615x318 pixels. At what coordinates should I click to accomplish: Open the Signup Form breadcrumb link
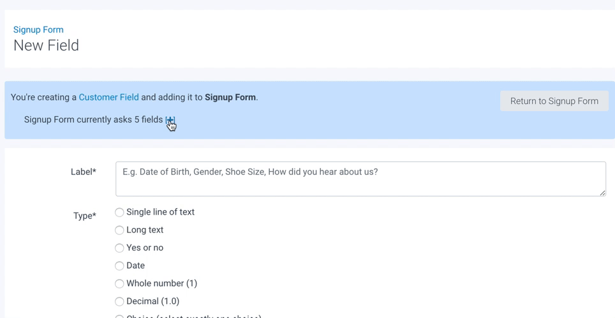coord(38,29)
